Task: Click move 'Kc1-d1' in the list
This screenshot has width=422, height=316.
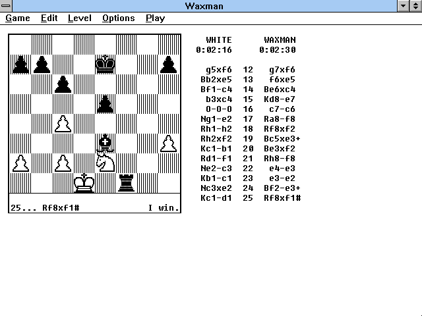Action: click(x=216, y=198)
